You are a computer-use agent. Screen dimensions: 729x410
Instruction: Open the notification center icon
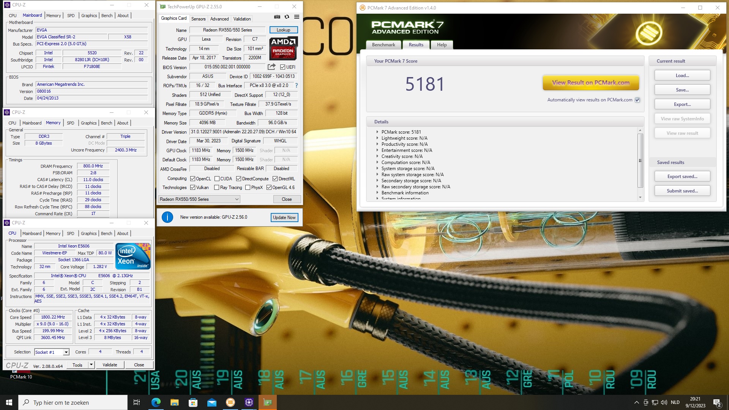(717, 402)
